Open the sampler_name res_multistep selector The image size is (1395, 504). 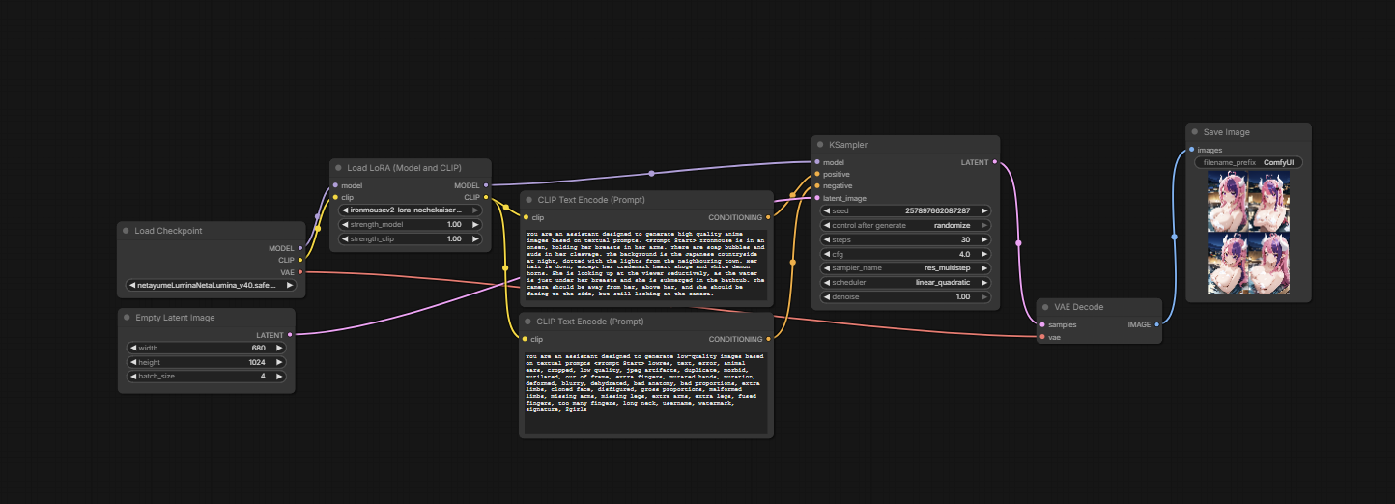(905, 268)
